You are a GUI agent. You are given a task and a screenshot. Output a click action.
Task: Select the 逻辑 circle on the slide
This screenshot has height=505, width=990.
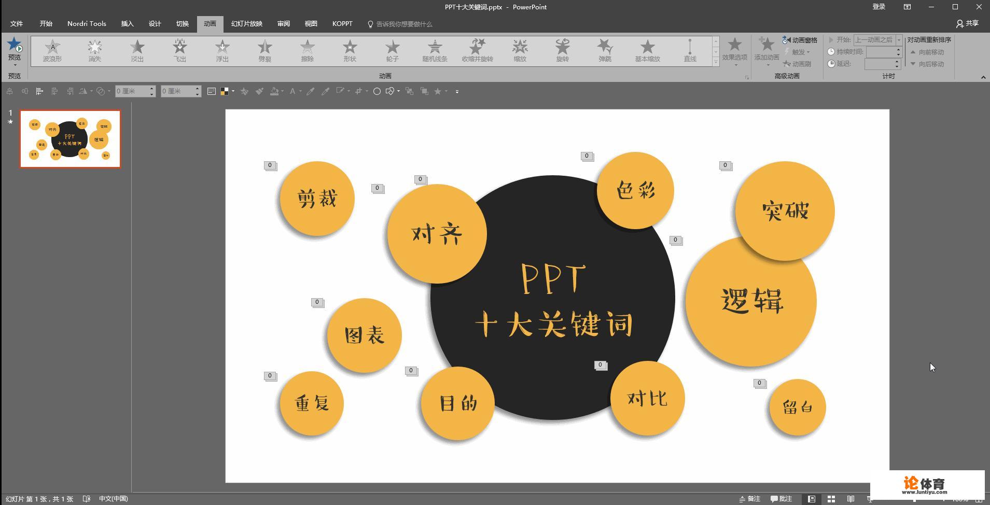(x=751, y=301)
